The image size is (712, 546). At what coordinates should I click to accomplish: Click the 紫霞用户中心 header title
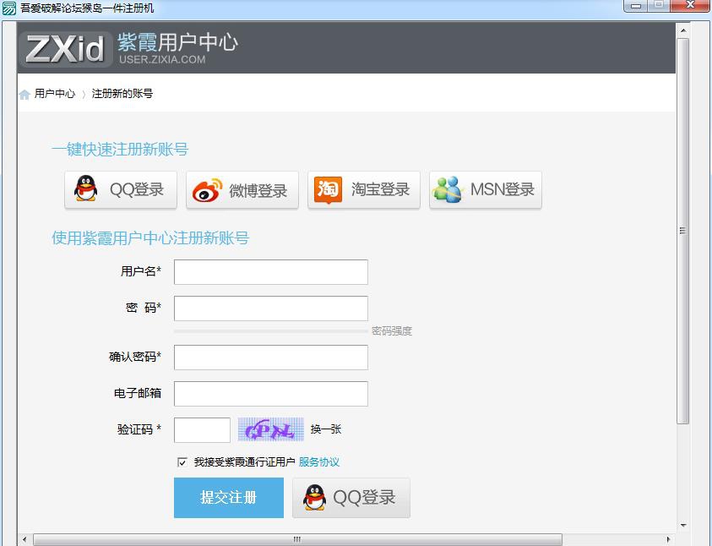pos(177,42)
